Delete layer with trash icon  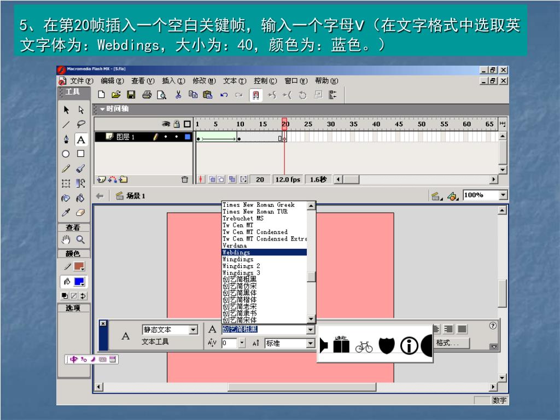[x=185, y=179]
